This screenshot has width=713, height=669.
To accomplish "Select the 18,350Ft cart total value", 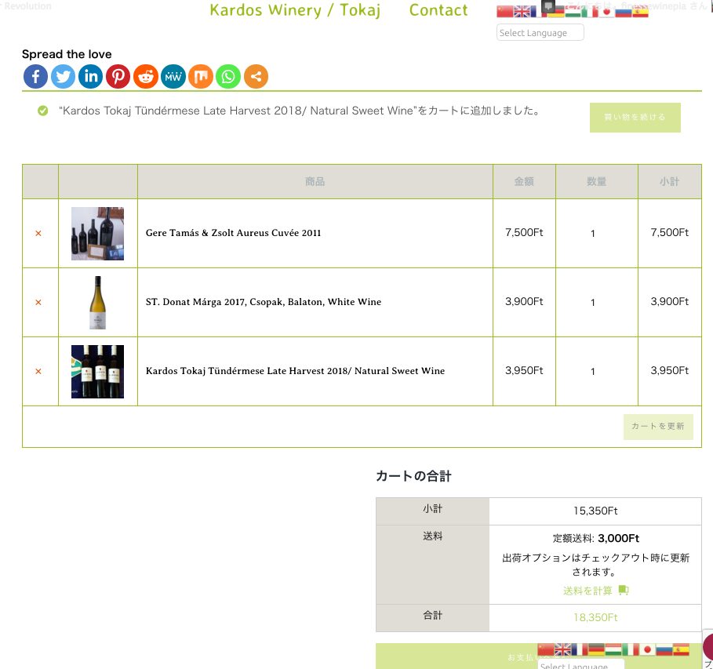I will click(595, 617).
